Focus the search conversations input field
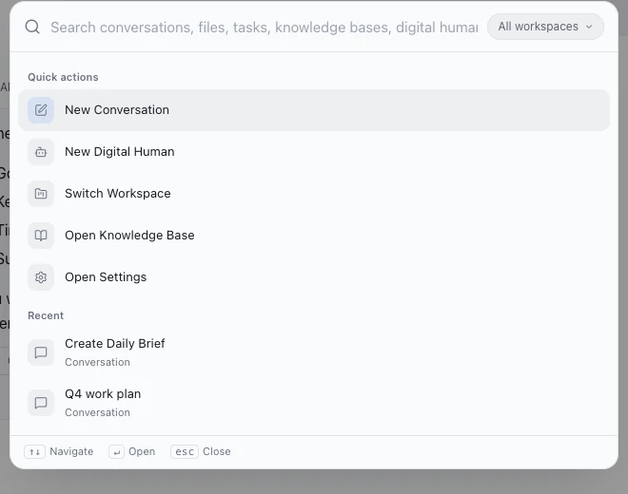Screen dimensions: 628x494 coord(264,28)
